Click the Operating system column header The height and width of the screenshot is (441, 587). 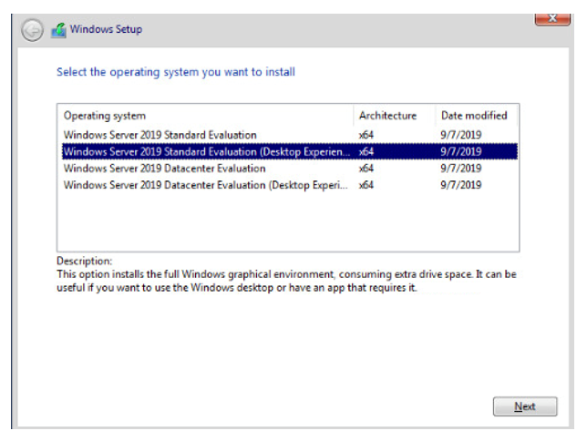pos(205,116)
